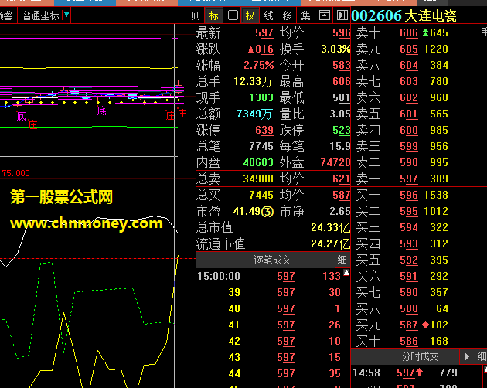
Task: Click the red diamond marker beside 102
Action: (425, 325)
